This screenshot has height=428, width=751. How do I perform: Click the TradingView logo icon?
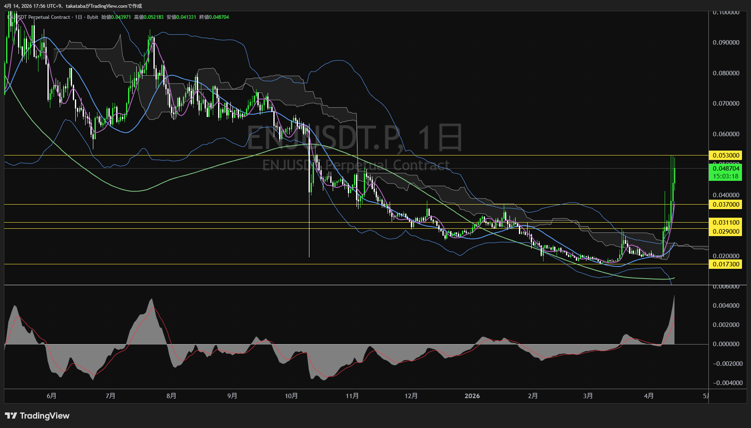coord(11,416)
